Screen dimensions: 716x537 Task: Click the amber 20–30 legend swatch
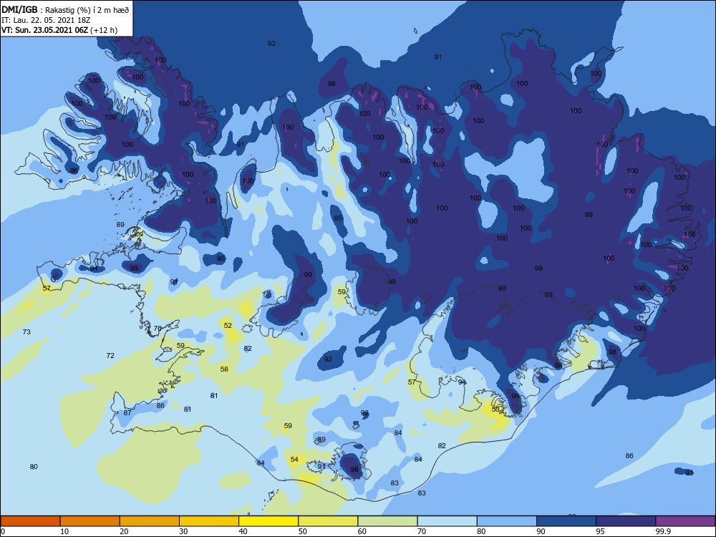[x=150, y=521]
